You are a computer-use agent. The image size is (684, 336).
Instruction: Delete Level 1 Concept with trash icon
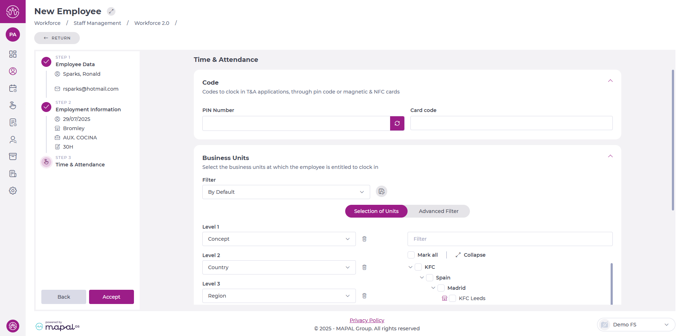(x=364, y=239)
